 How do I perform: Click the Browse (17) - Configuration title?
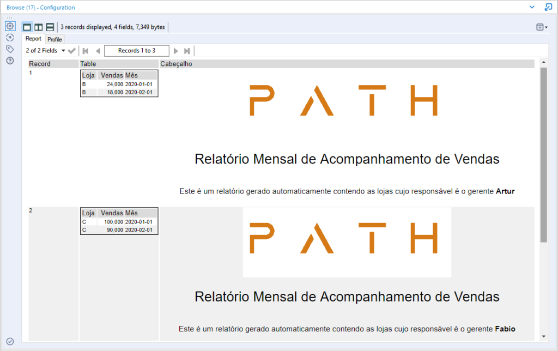[x=40, y=8]
